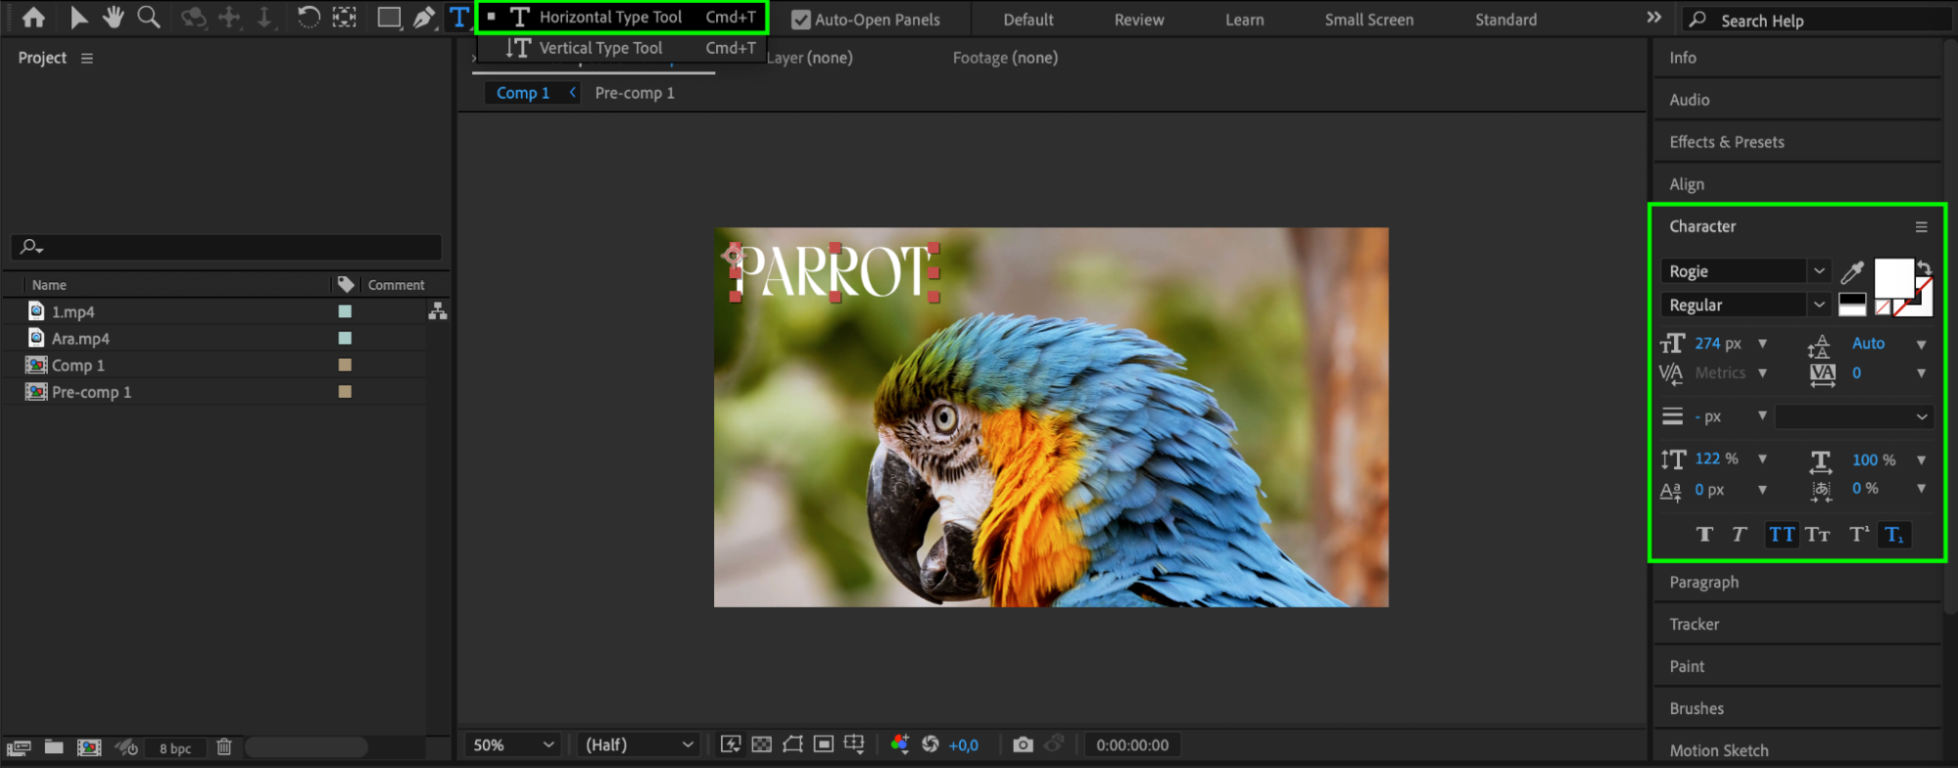Click the white fill color swatch
The image size is (1958, 768).
(1892, 278)
